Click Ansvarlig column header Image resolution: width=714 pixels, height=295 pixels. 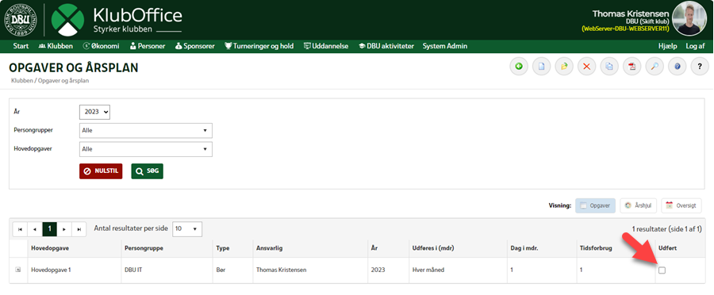[x=271, y=248]
